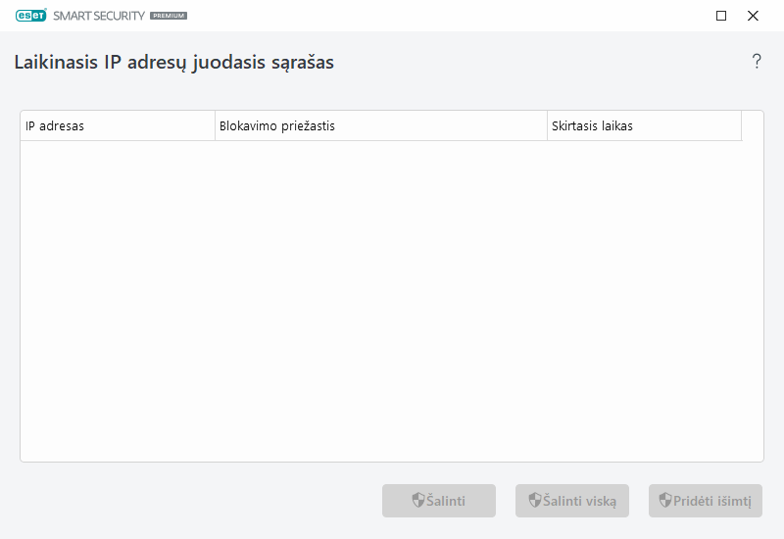Click the ESET logo in title bar
This screenshot has height=539, width=784.
(x=31, y=16)
